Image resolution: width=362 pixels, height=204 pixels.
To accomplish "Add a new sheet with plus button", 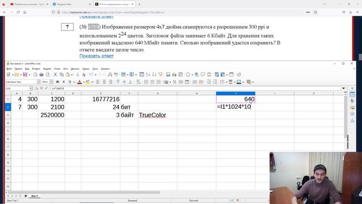I will click(x=25, y=196).
